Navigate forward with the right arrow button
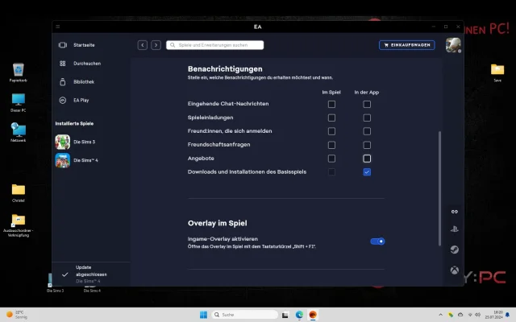The width and height of the screenshot is (516, 322). 156,45
